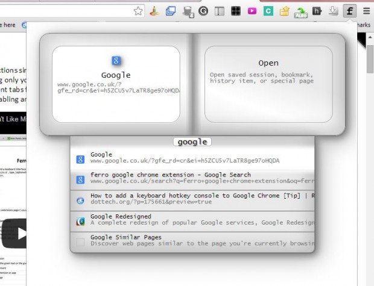The image size is (374, 286).
Task: Open the Chrome hamburger menu
Action: coord(366,11)
